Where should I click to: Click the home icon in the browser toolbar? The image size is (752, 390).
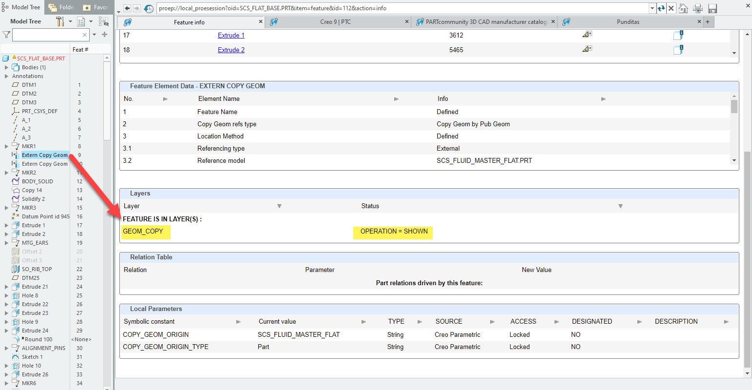[683, 8]
